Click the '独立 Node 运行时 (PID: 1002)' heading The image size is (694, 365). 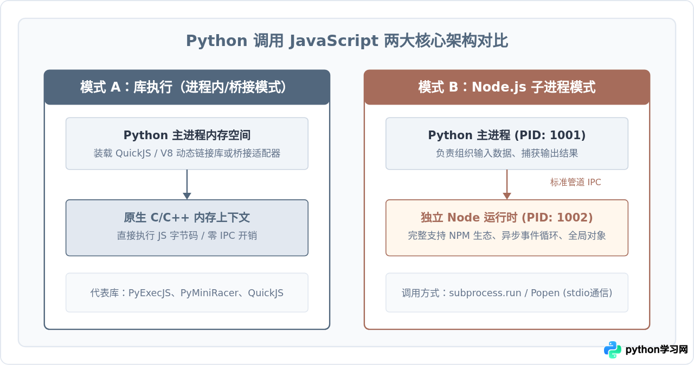507,218
